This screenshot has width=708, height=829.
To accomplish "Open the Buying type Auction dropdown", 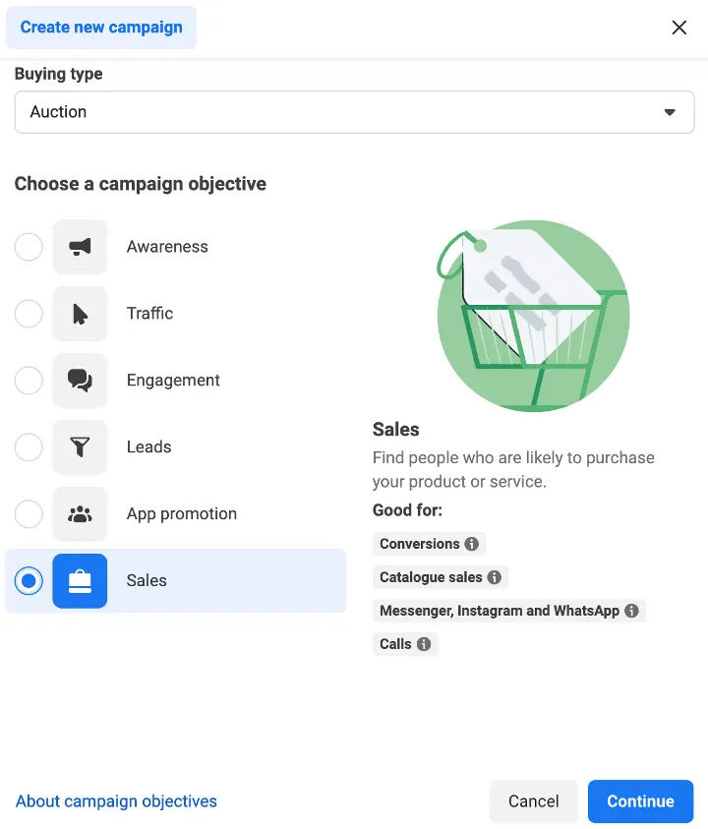I will pyautogui.click(x=354, y=112).
